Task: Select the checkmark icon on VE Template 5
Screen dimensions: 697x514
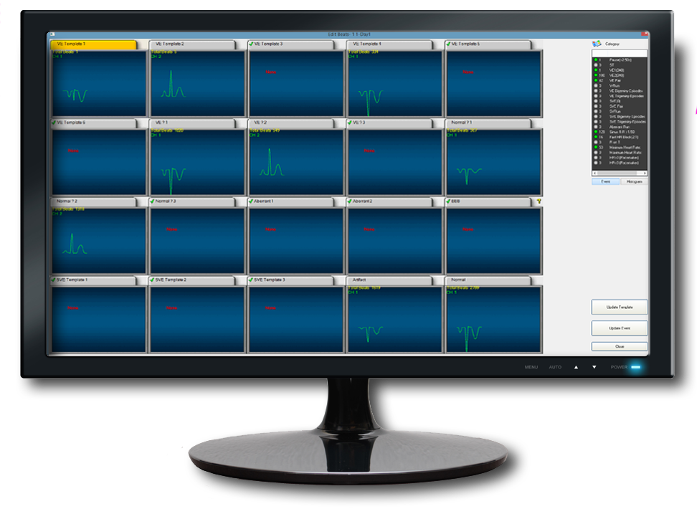Action: point(450,44)
